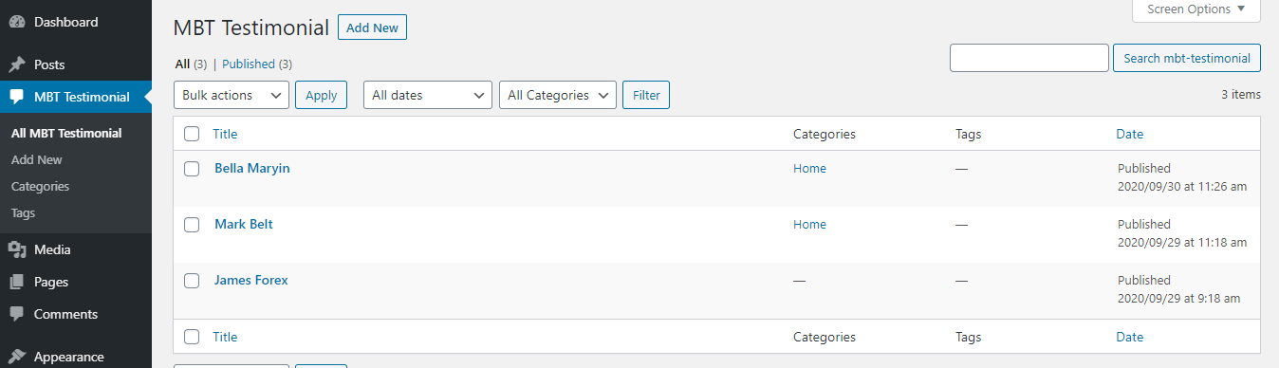This screenshot has height=368, width=1279.
Task: Tick the checkbox beside Mark Belt
Action: tap(192, 225)
